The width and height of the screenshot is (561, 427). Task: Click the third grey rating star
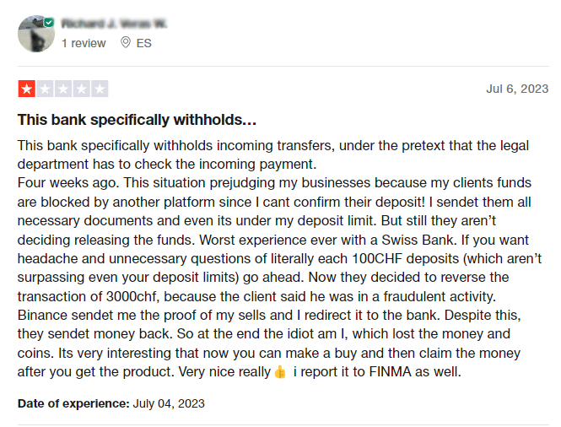[x=63, y=89]
